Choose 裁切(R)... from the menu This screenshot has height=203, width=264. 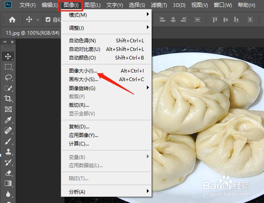pos(106,105)
